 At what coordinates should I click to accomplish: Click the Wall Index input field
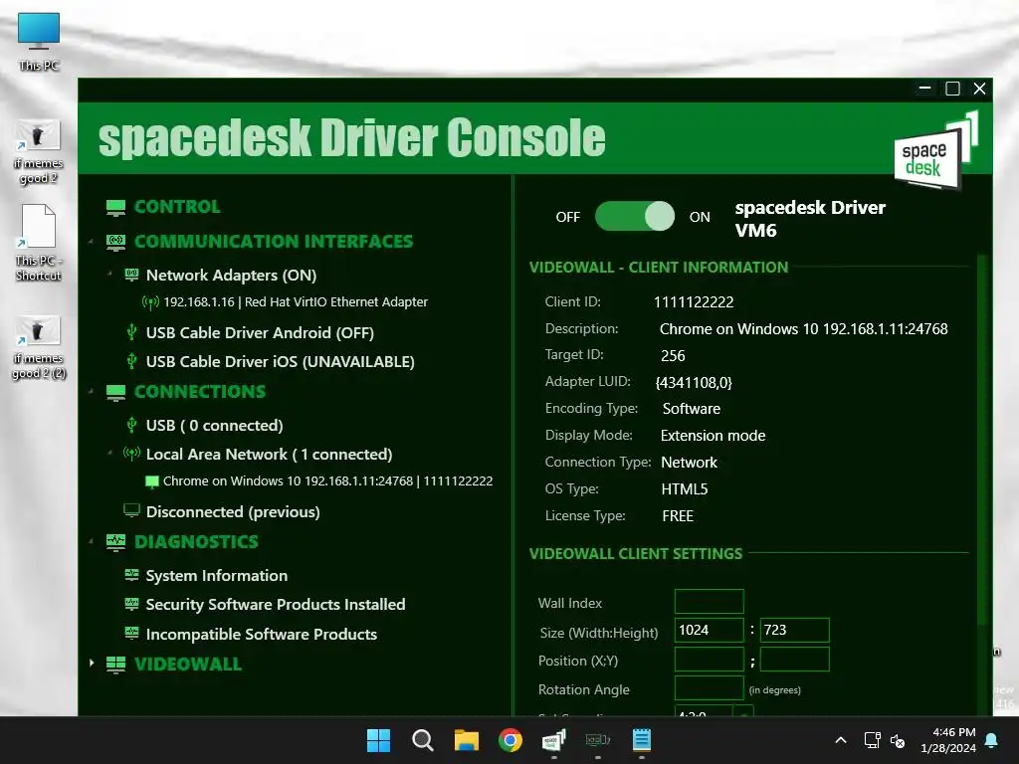(x=709, y=602)
